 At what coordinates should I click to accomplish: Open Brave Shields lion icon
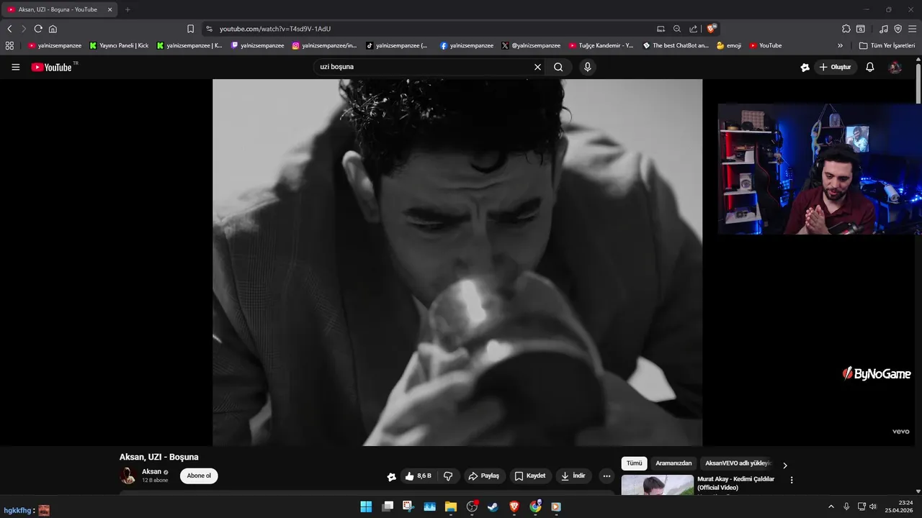(x=712, y=29)
